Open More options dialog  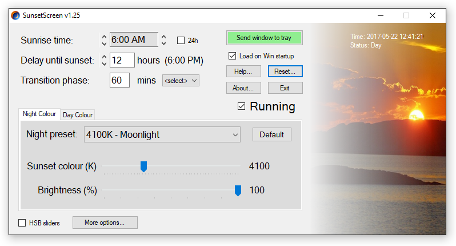(x=105, y=223)
